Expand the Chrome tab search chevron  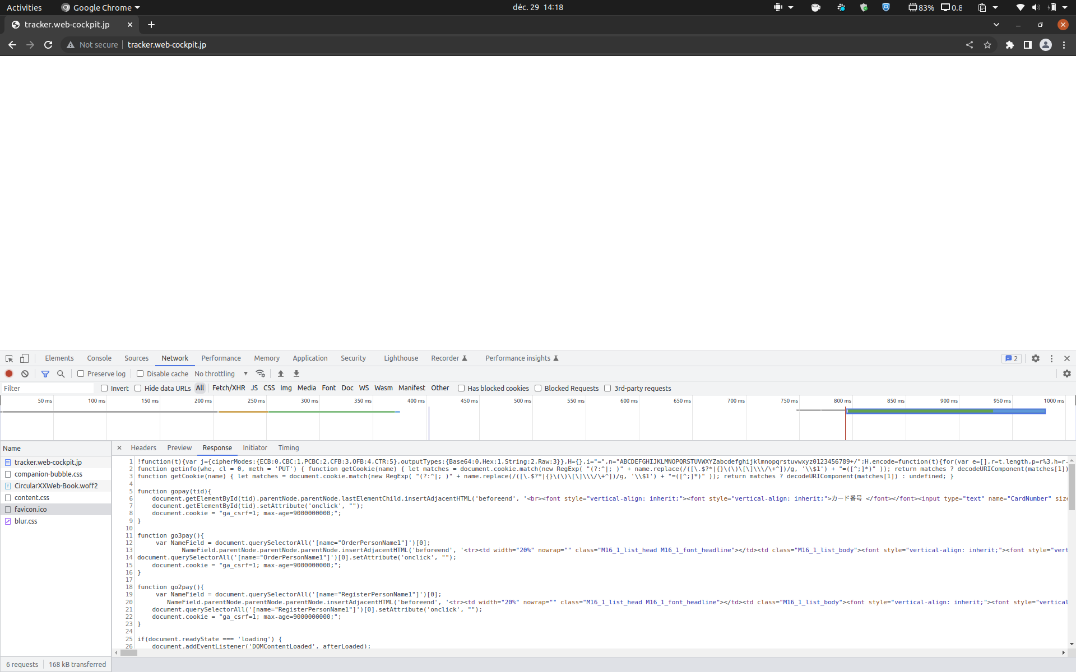coord(996,25)
